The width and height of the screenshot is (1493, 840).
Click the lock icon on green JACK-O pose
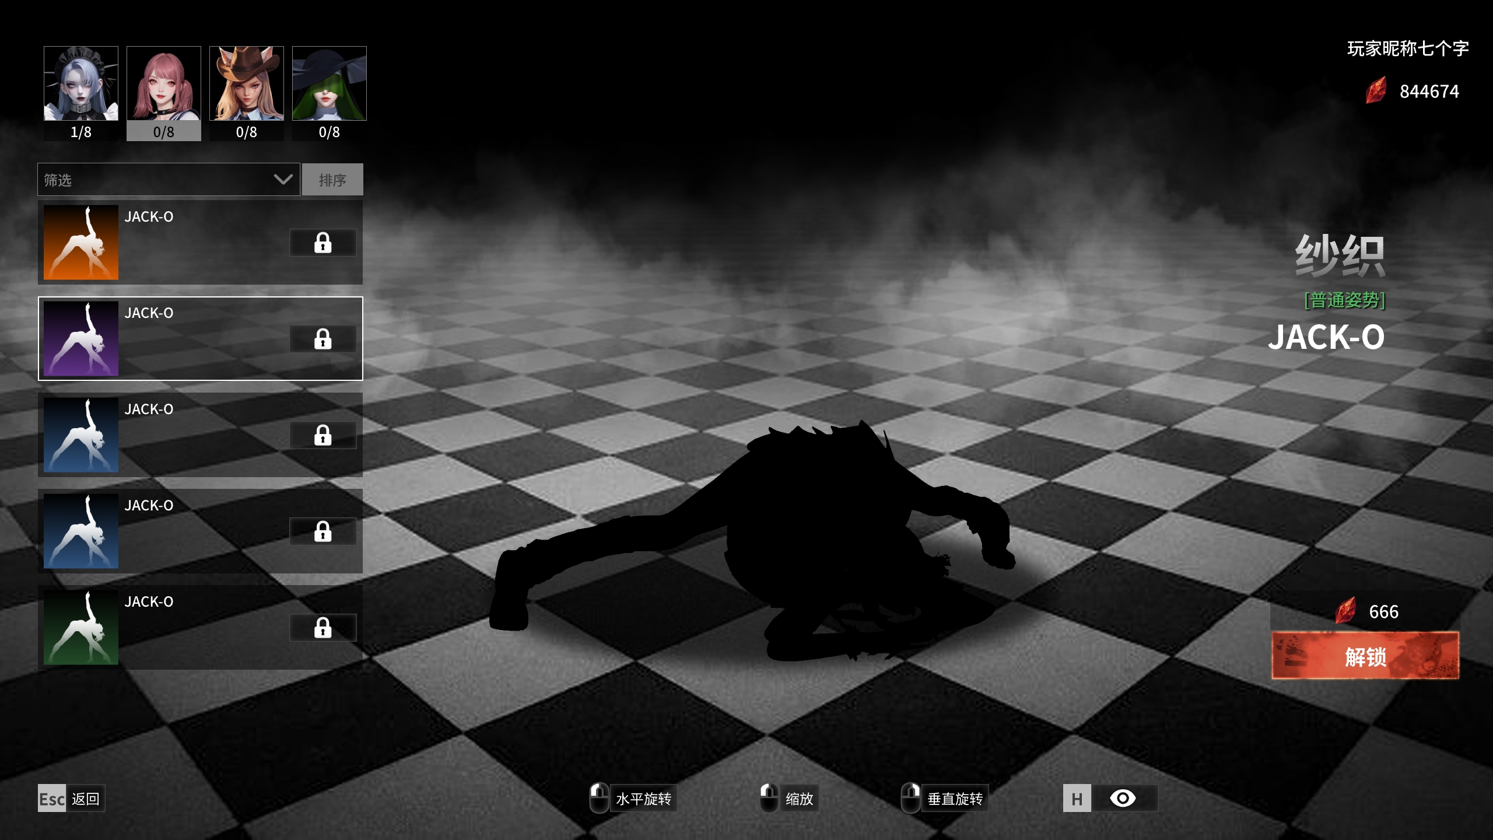(323, 628)
